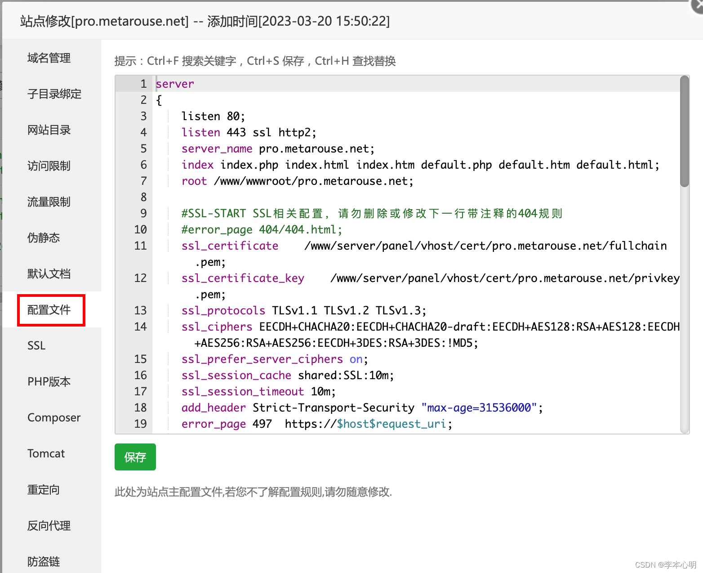Image resolution: width=703 pixels, height=573 pixels.
Task: Close the site edit dialog
Action: click(x=697, y=5)
